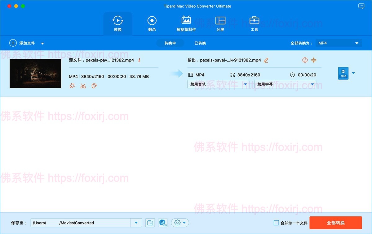The width and height of the screenshot is (372, 234).
Task: Click the video thumbnail preview
Action: (35, 73)
